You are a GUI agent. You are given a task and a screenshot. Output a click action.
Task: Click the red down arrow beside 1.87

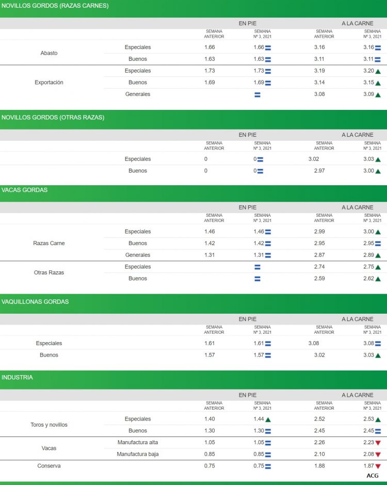378,466
